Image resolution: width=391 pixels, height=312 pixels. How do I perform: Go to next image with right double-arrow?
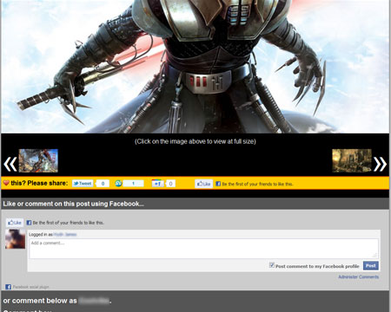381,164
